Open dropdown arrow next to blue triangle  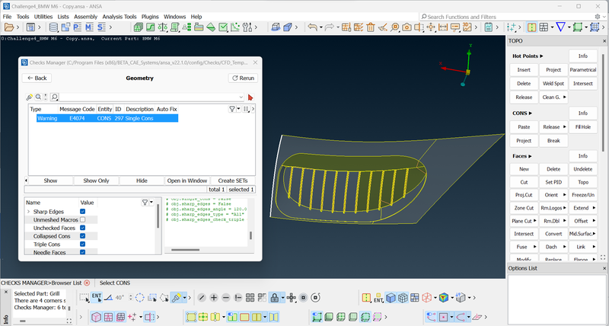tap(569, 27)
